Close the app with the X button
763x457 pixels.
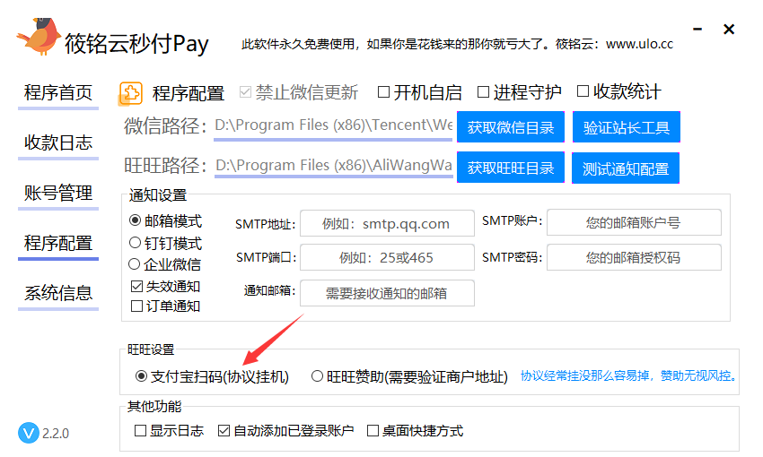pyautogui.click(x=729, y=30)
